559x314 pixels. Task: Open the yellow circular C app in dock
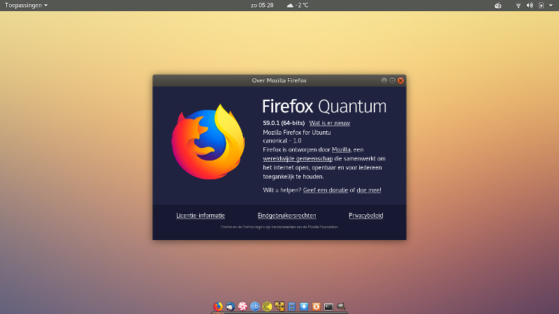tap(267, 306)
